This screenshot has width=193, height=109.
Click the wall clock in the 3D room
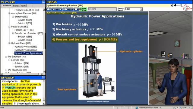177,44
